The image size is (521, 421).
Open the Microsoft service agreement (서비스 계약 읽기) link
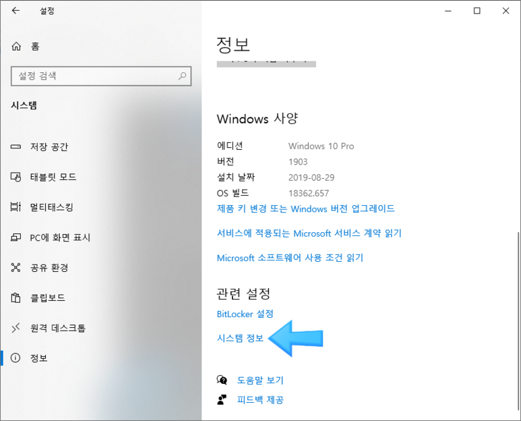tap(309, 233)
